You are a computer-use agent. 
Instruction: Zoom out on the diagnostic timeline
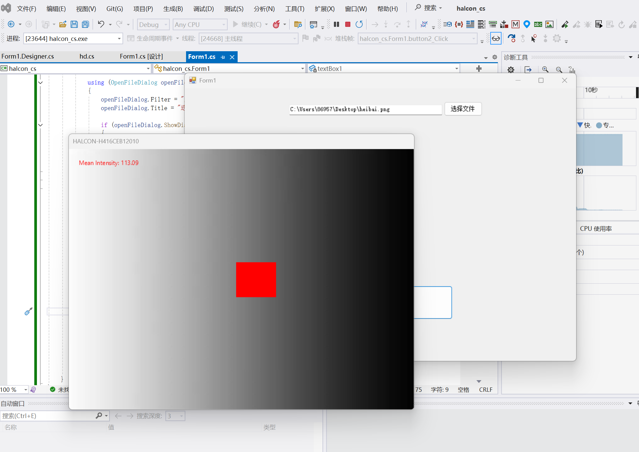pyautogui.click(x=559, y=70)
